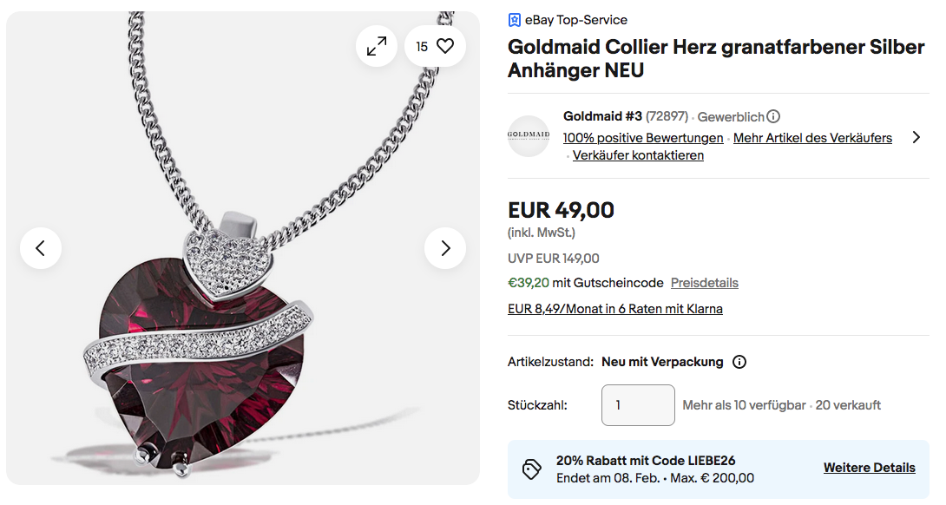Click info icon beside Neu mit Verpackung
Image resolution: width=946 pixels, height=505 pixels.
click(x=739, y=362)
